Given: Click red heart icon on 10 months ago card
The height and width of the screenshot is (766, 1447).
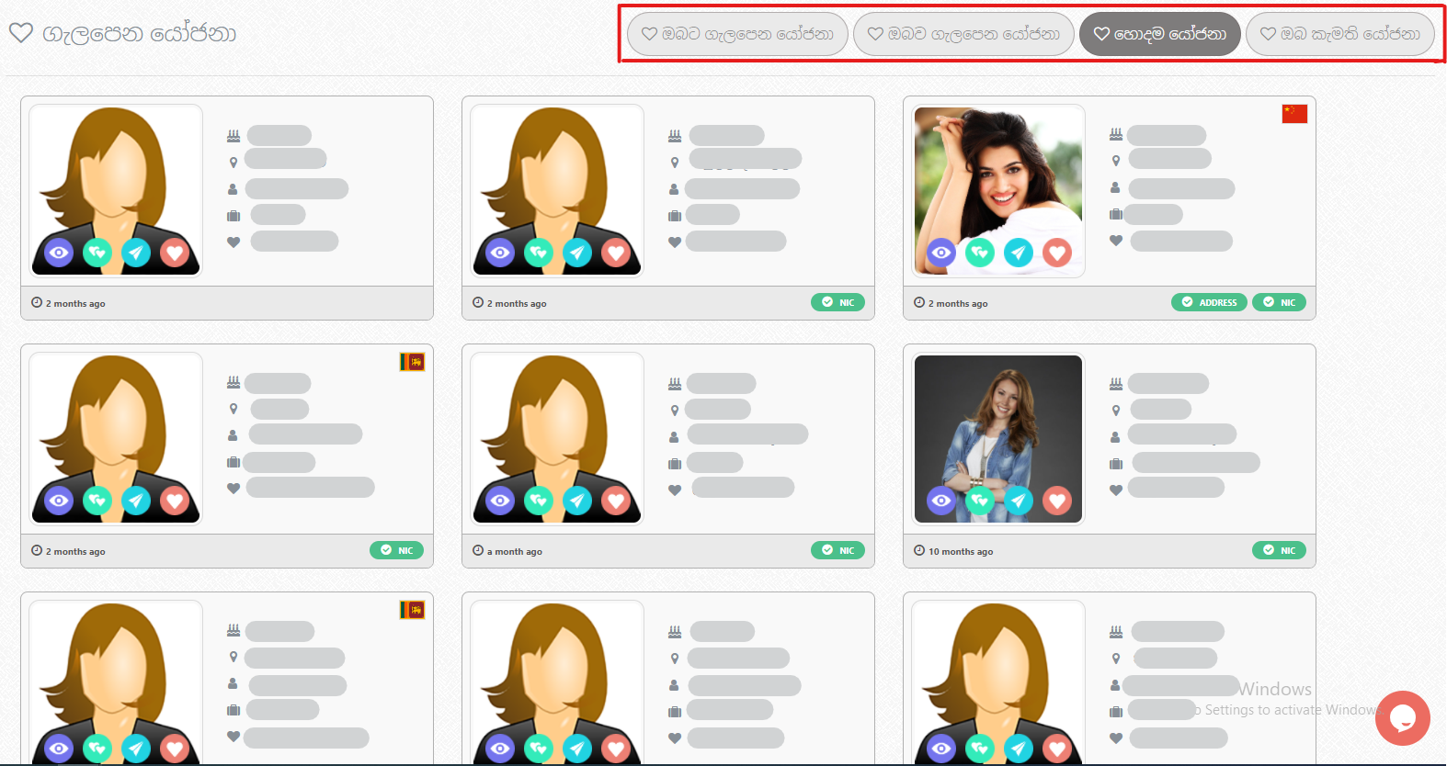Looking at the screenshot, I should [1057, 501].
